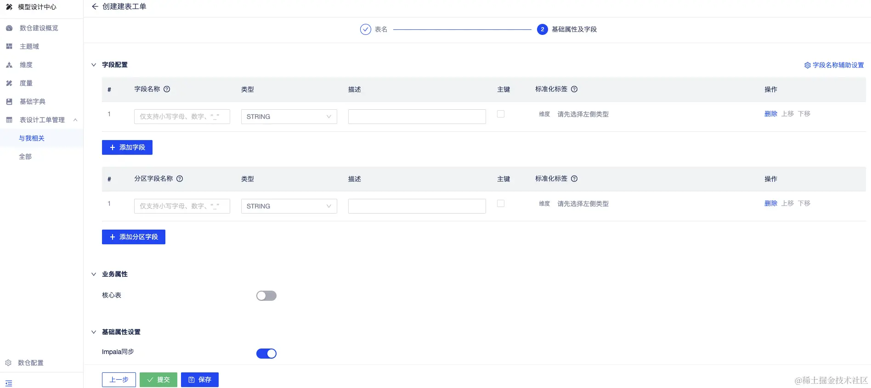
Task: Enable the 核心表 switch
Action: coord(266,296)
